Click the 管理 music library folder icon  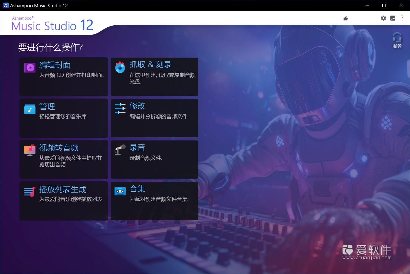click(29, 109)
